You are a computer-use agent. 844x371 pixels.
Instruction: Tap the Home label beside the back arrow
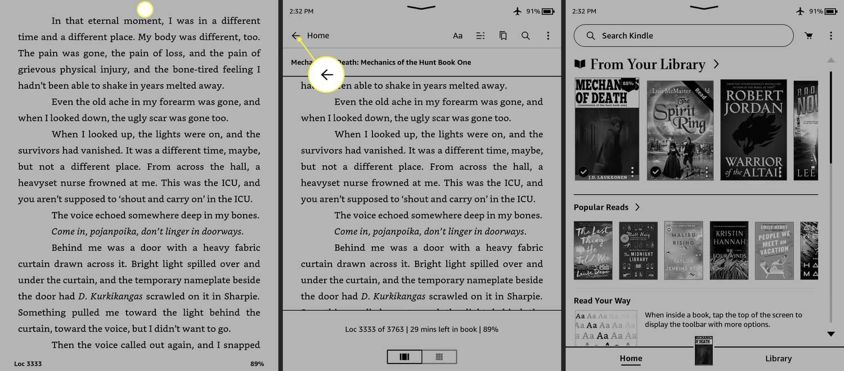click(x=318, y=35)
